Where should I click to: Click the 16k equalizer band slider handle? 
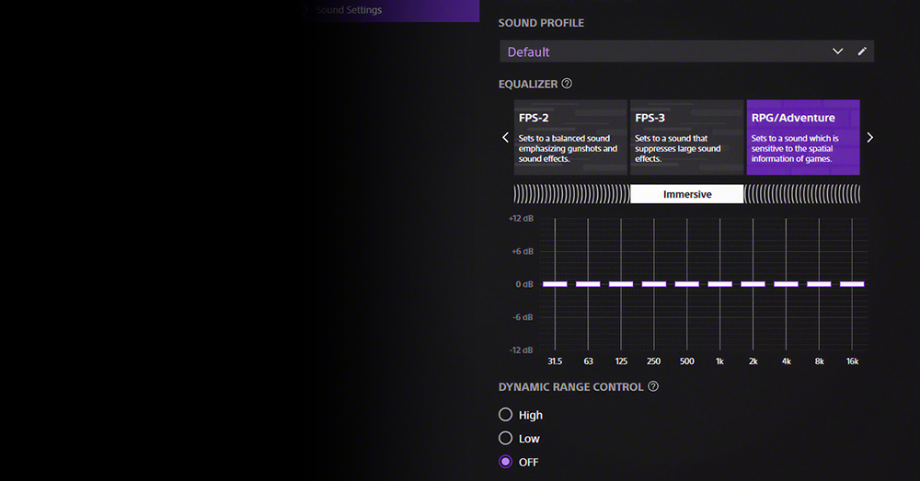pos(852,284)
